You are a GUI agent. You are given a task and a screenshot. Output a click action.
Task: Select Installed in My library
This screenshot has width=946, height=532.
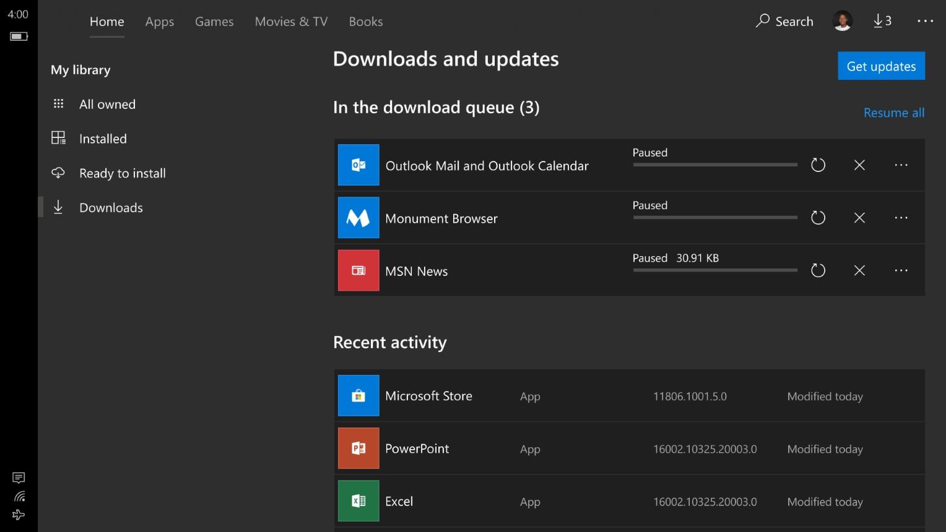[103, 139]
